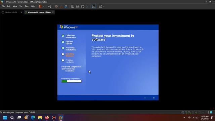Switch to the Windows 10 x86 tab
Image resolution: width=215 pixels, height=121 pixels.
11,12
